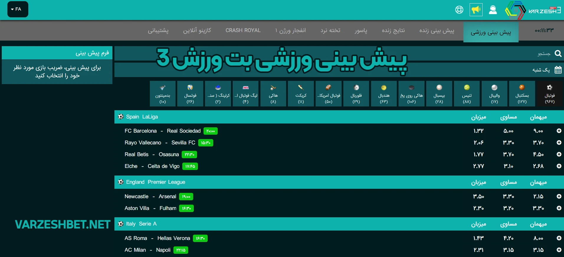The width and height of the screenshot is (564, 257).
Task: Expand more bets for AS Roma match
Action: pyautogui.click(x=559, y=238)
